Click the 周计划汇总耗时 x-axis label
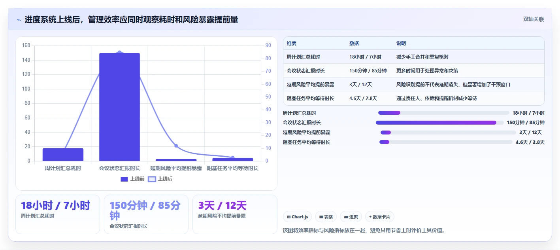560x250 pixels. [63, 168]
